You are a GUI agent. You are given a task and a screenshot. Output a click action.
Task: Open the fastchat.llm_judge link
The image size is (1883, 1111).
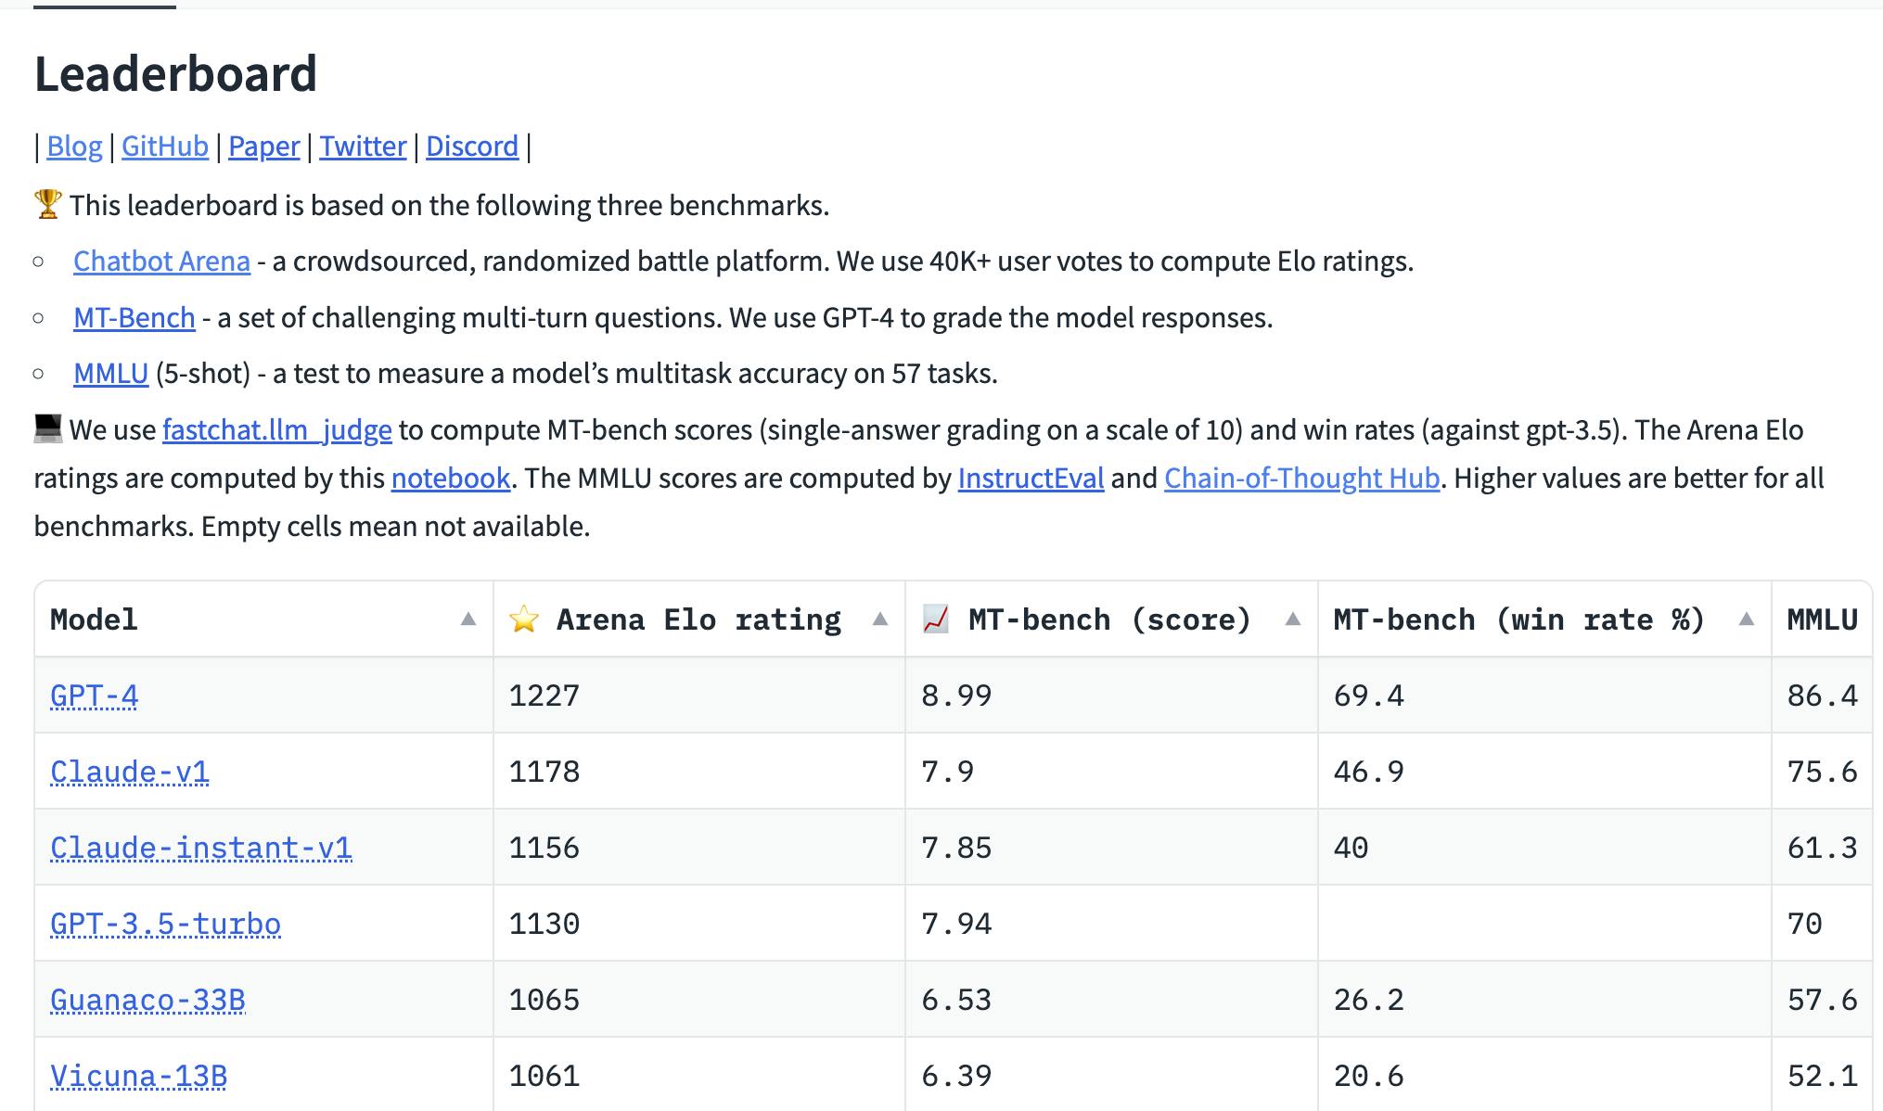[x=276, y=430]
